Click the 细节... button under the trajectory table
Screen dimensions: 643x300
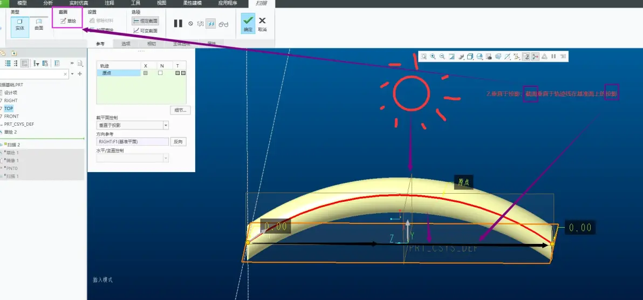180,110
